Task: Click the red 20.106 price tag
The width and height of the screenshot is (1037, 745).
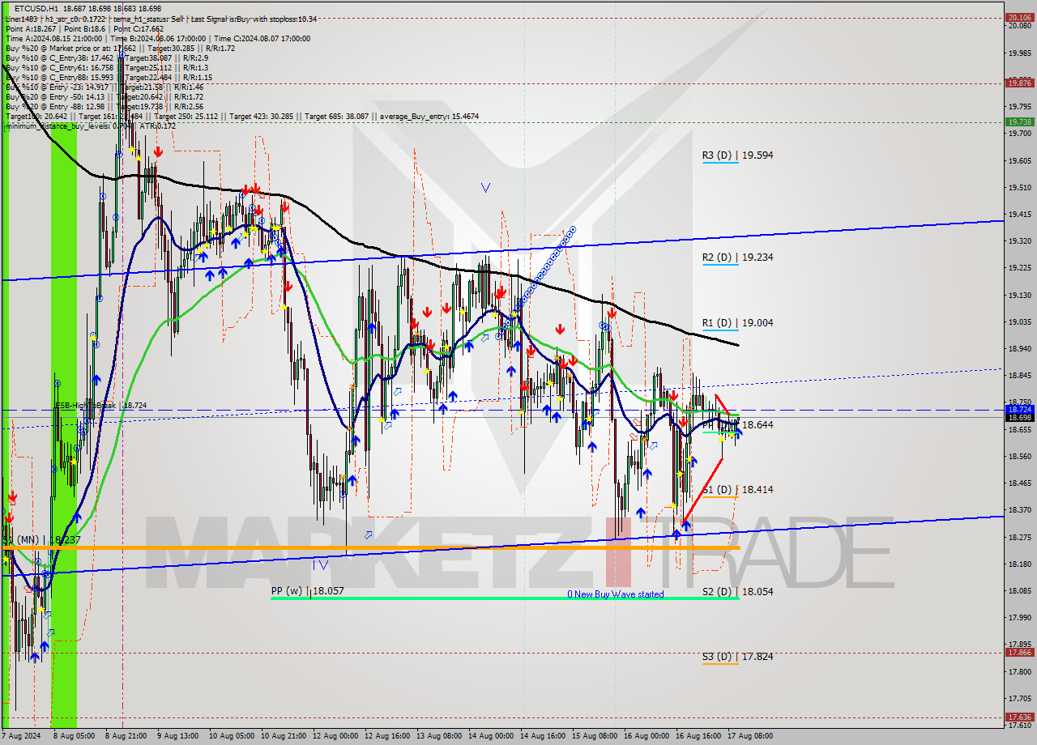Action: click(1018, 17)
